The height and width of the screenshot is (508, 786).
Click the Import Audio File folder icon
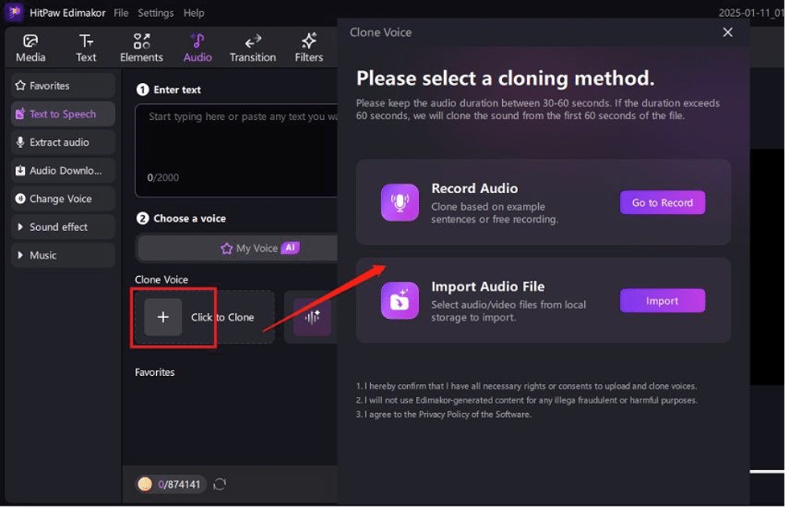pos(400,301)
